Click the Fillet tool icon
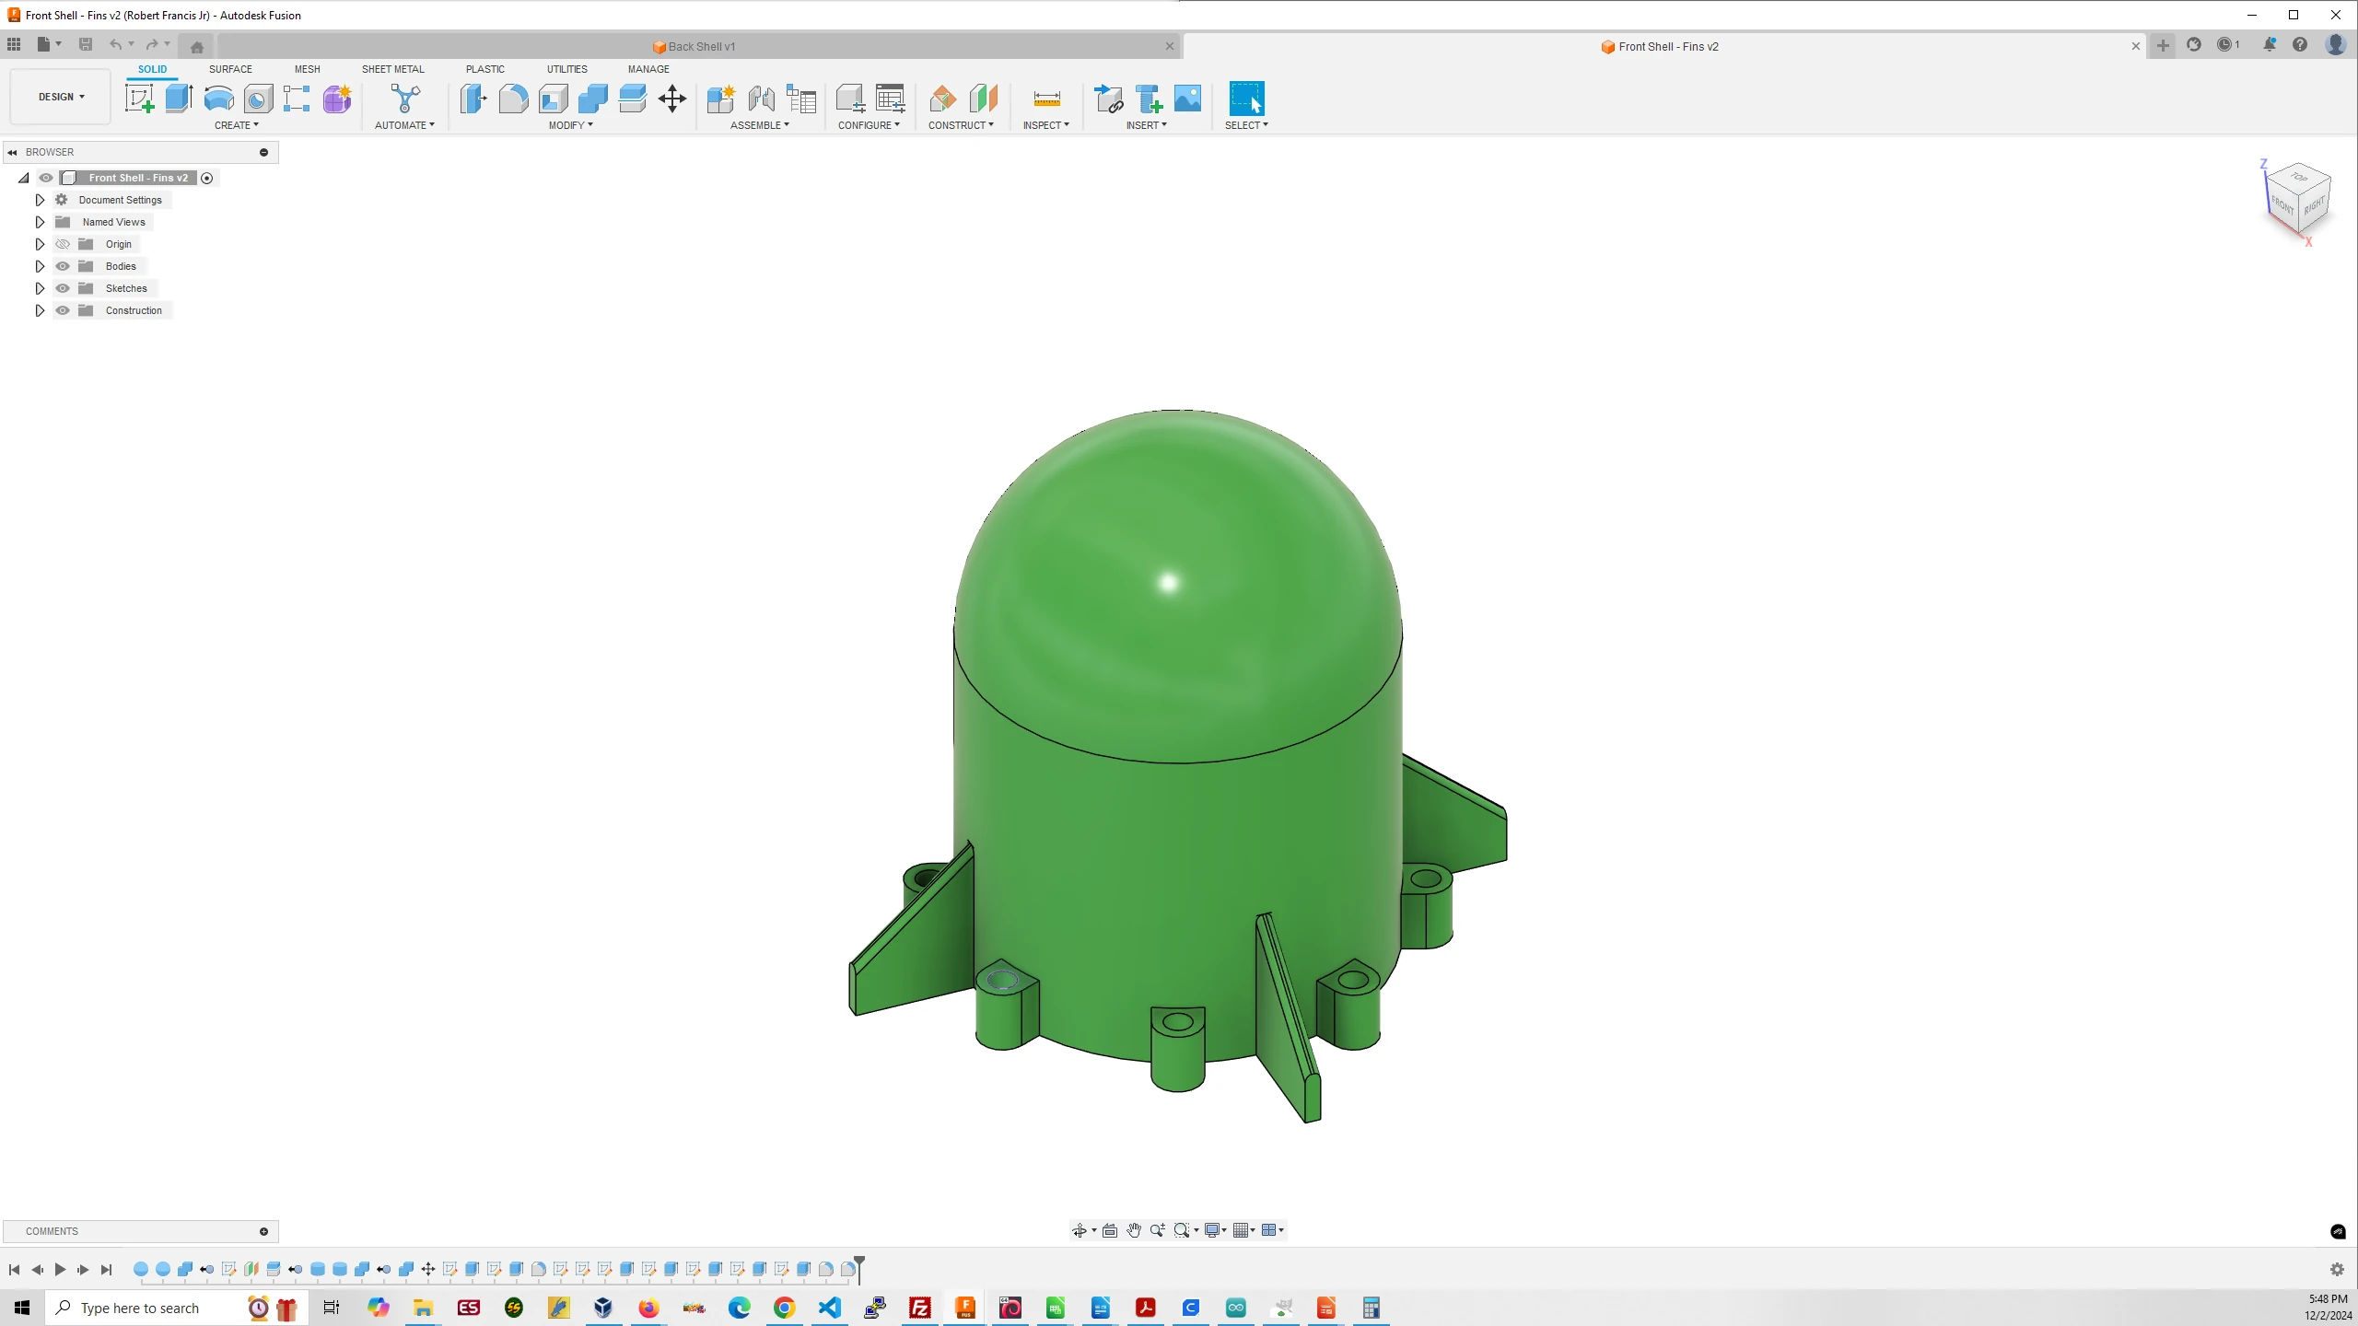Image resolution: width=2358 pixels, height=1326 pixels. coord(513,99)
